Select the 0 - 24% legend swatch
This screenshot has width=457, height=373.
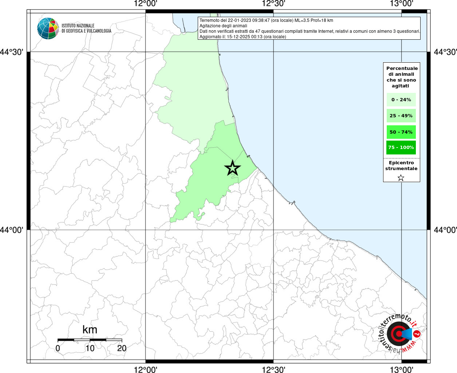point(401,99)
